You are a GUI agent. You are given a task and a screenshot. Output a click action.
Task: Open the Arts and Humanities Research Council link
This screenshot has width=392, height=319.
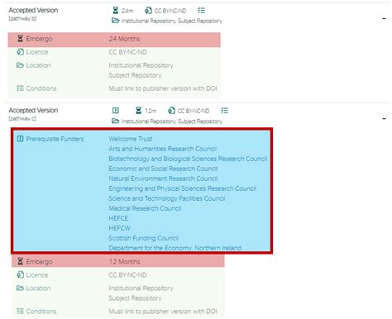(x=163, y=149)
